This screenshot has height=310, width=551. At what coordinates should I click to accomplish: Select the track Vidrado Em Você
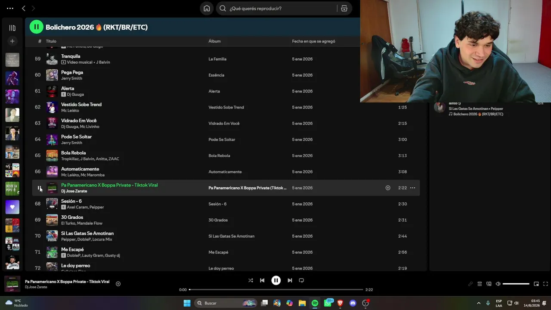[79, 121]
